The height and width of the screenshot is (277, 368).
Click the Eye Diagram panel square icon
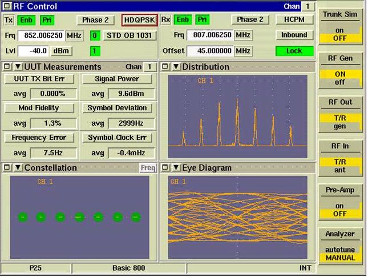pos(165,167)
